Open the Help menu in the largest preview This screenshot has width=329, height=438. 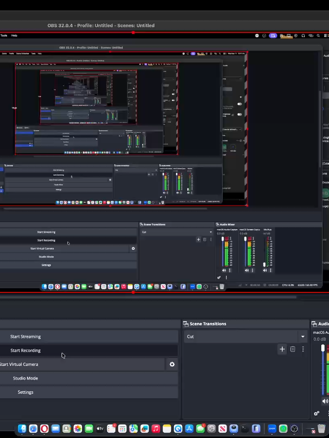pyautogui.click(x=14, y=35)
